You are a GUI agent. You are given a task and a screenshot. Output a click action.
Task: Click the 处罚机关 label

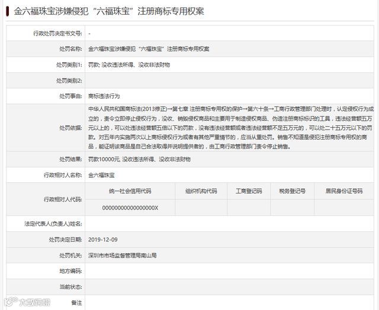(x=70, y=255)
